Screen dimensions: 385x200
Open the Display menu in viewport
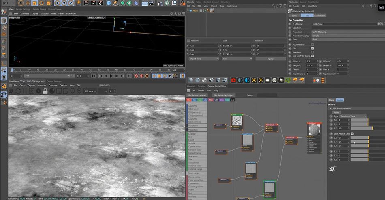tap(35, 13)
